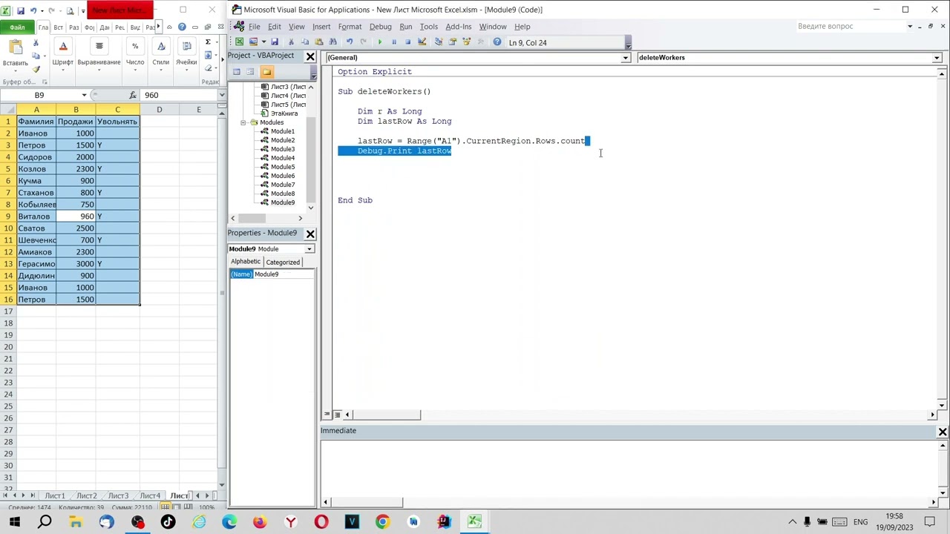
Task: Expand the Число (Number) ribbon group
Action: point(135,53)
